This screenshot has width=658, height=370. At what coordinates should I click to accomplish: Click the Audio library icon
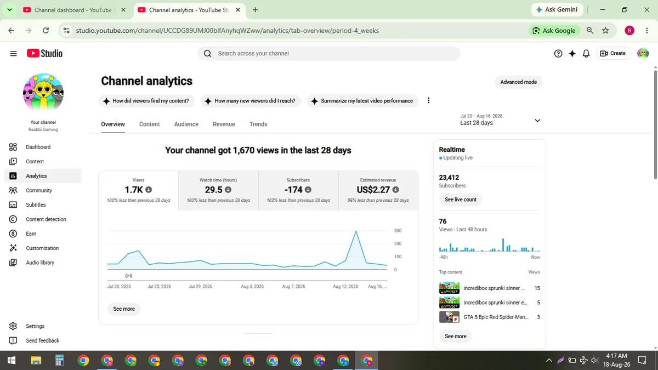13,263
